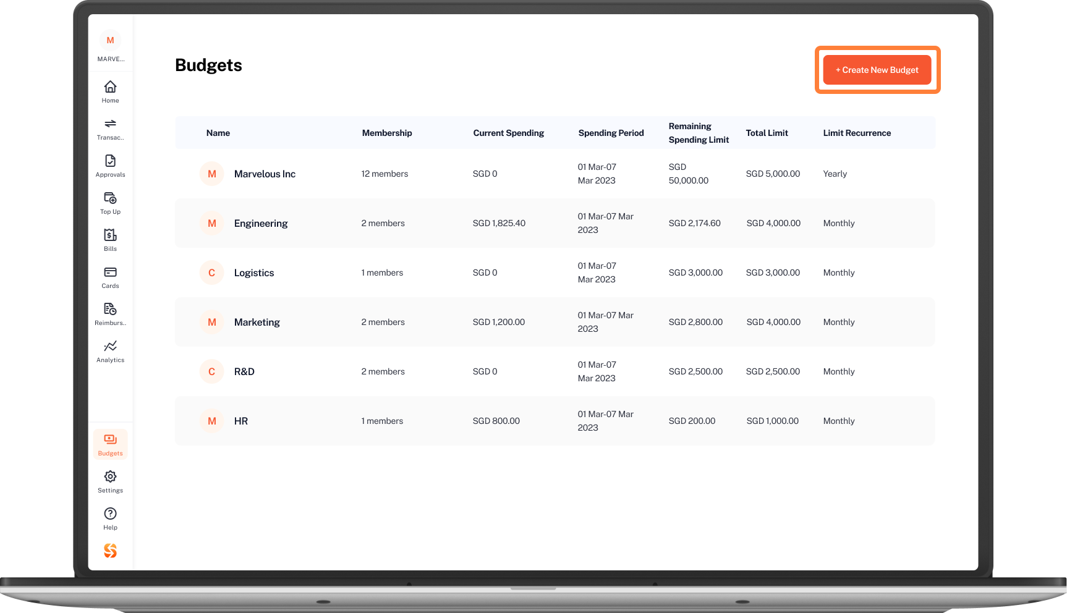The height and width of the screenshot is (613, 1067).
Task: Click 'SGD 2,800.00' remaining limit
Action: (x=695, y=322)
